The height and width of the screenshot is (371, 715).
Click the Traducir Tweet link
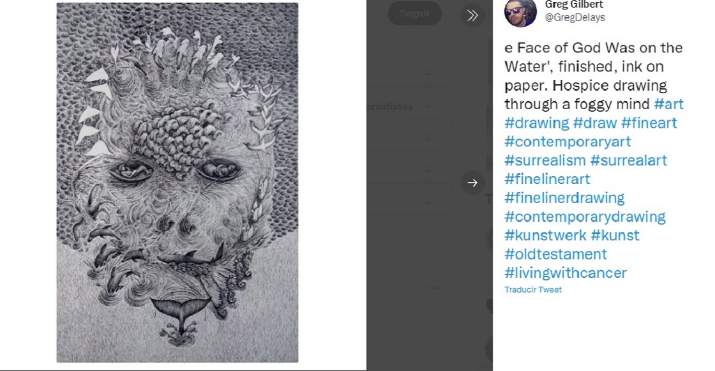tap(533, 290)
